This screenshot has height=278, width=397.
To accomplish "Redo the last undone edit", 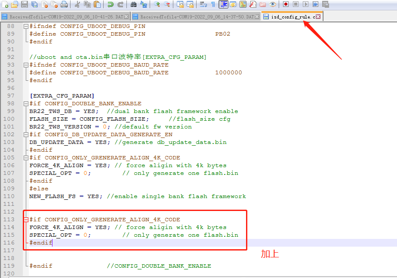I will [120, 4].
